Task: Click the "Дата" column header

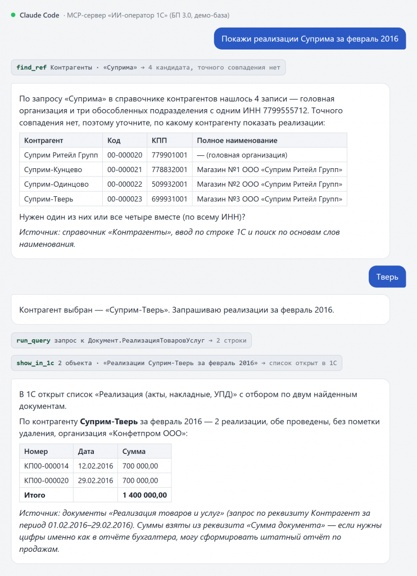Action: tap(96, 451)
